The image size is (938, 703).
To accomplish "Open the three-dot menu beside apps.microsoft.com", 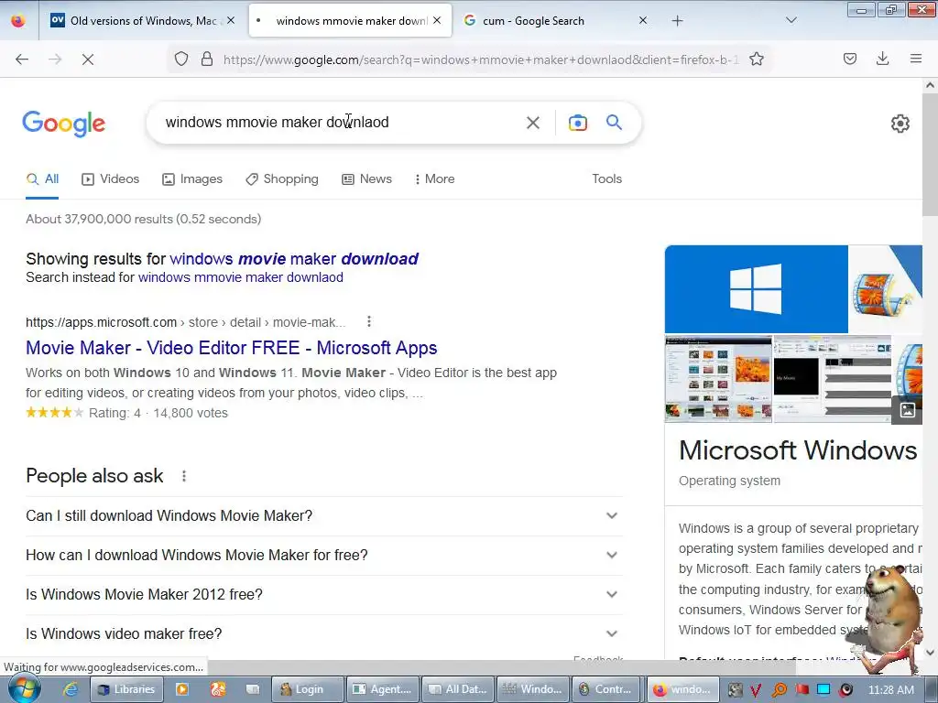I will pos(369,321).
